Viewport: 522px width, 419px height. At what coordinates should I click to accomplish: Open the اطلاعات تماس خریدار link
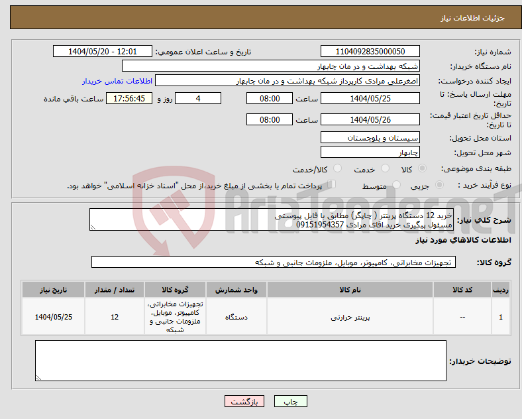pos(117,81)
